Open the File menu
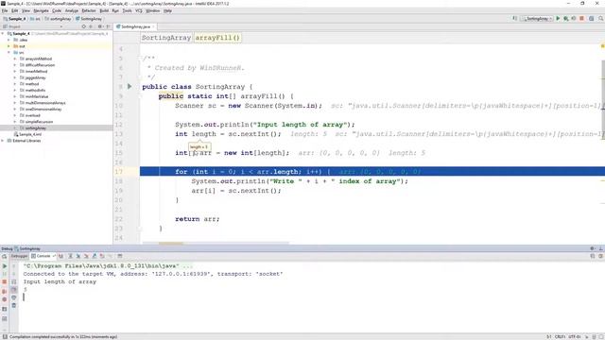This screenshot has width=605, height=340. [x=5, y=10]
